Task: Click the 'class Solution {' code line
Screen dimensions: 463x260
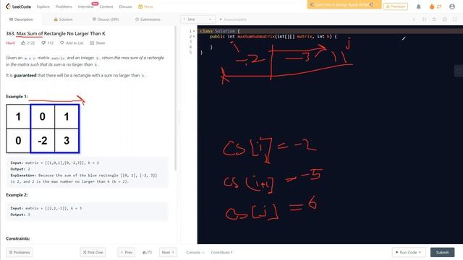Action: pyautogui.click(x=220, y=31)
